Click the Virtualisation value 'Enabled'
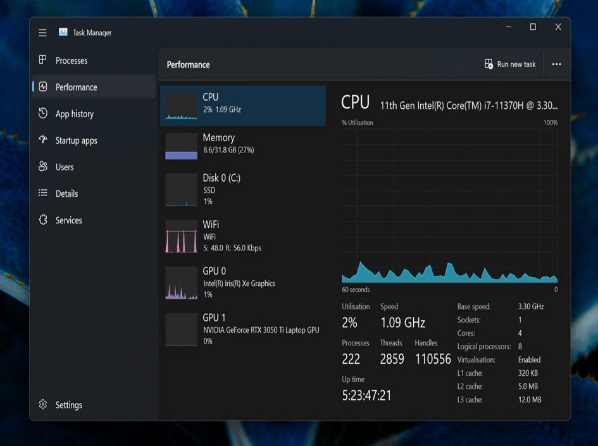The width and height of the screenshot is (598, 446). click(x=530, y=360)
